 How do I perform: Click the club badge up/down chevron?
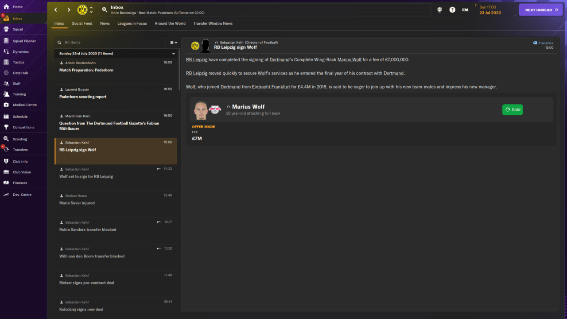click(x=91, y=10)
